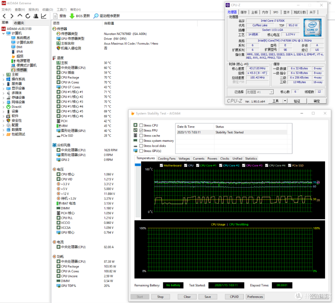Refresh the AIDA64 sensor readings
This screenshot has height=303, width=335.
(x=28, y=16)
